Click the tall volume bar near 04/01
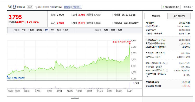 (130, 85)
